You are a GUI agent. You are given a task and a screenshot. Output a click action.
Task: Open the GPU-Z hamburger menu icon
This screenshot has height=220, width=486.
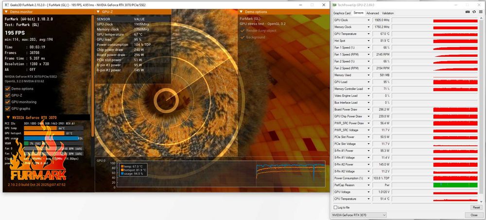(x=481, y=12)
